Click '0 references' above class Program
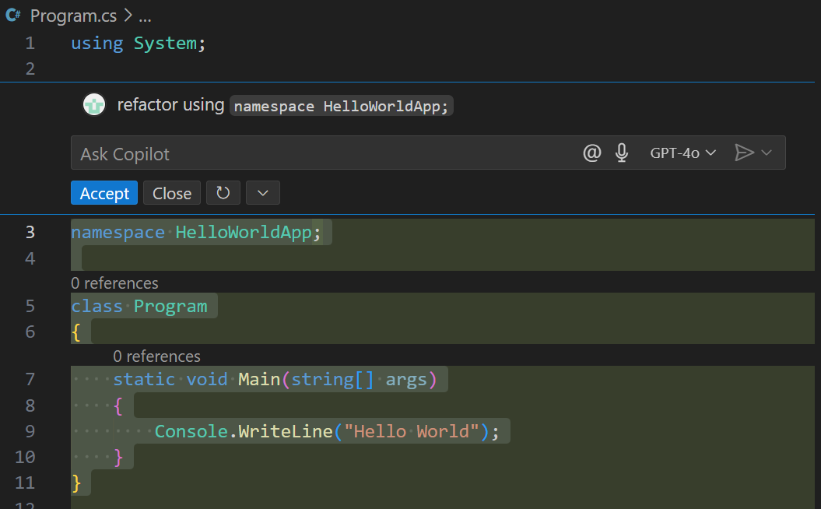The image size is (821, 509). click(x=114, y=283)
